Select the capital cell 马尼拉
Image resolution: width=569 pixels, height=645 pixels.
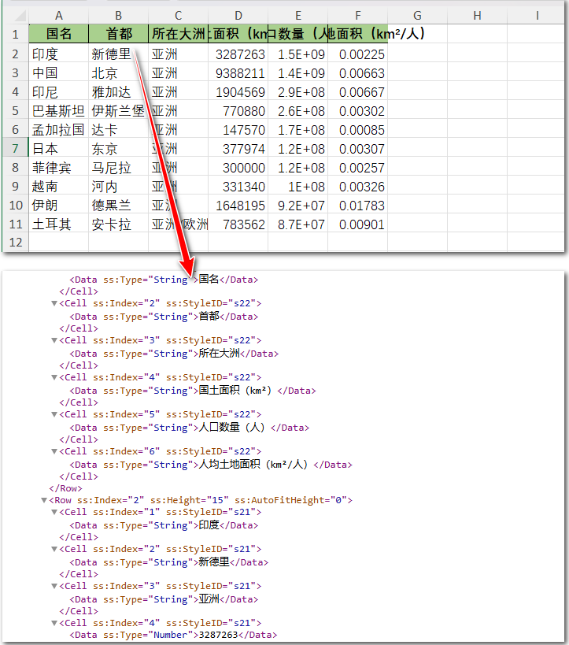click(x=118, y=168)
